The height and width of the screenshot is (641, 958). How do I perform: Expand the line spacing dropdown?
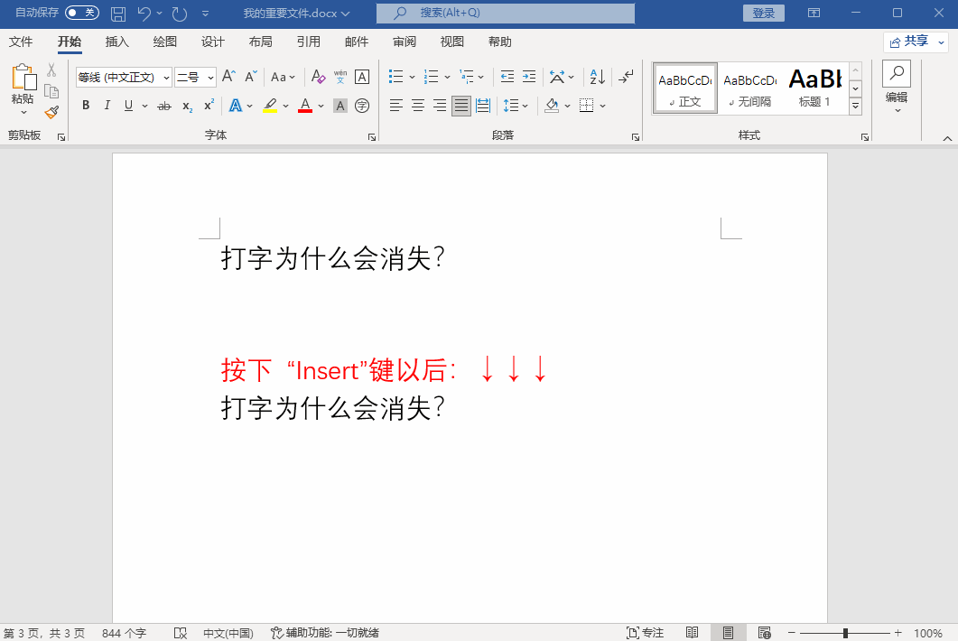pyautogui.click(x=525, y=106)
